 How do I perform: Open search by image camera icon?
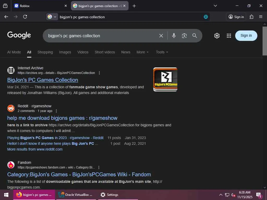click(x=184, y=36)
